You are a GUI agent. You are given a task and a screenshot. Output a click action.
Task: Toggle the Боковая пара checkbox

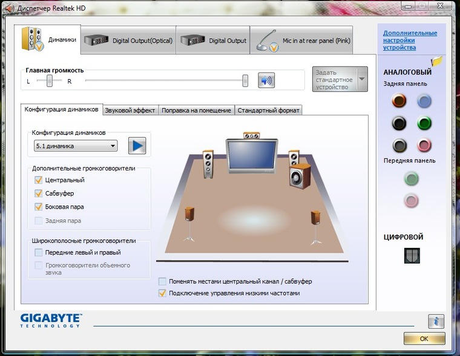click(x=38, y=207)
